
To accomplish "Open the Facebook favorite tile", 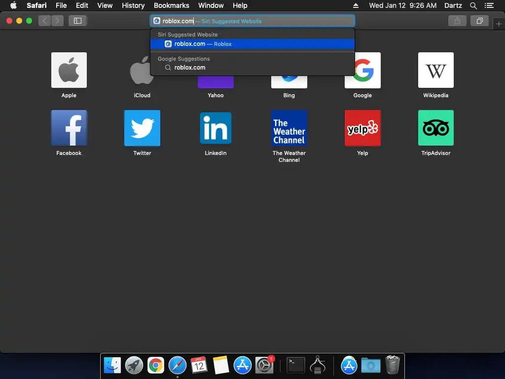I will 69,128.
